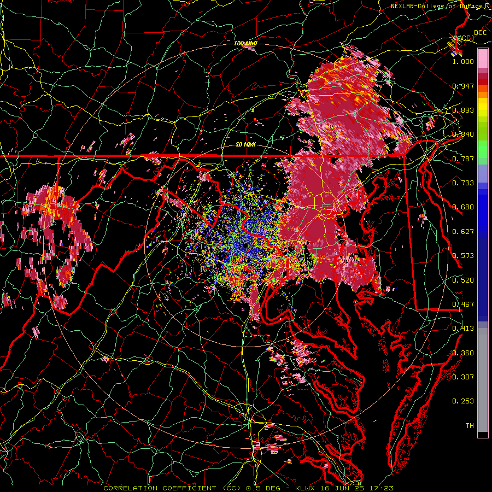Click the black radar site dot at center

[245, 245]
